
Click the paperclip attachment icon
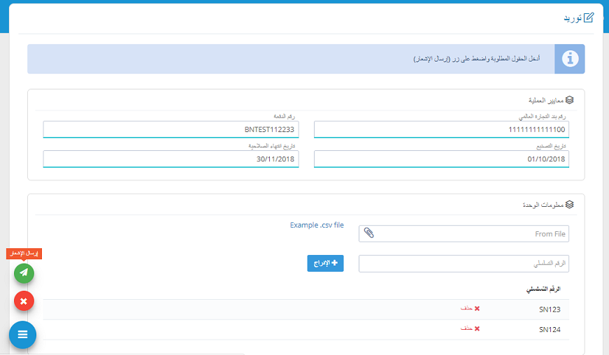[x=369, y=233]
